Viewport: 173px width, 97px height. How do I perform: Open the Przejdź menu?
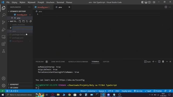41,2
